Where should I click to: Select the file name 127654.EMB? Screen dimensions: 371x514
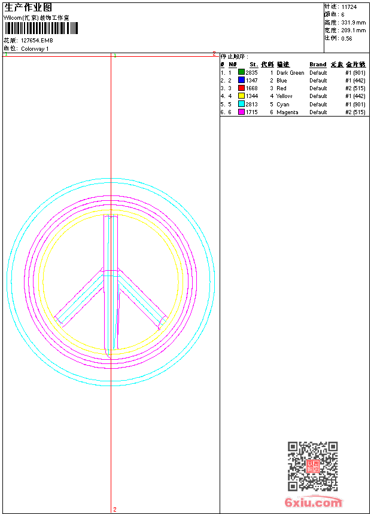37,40
